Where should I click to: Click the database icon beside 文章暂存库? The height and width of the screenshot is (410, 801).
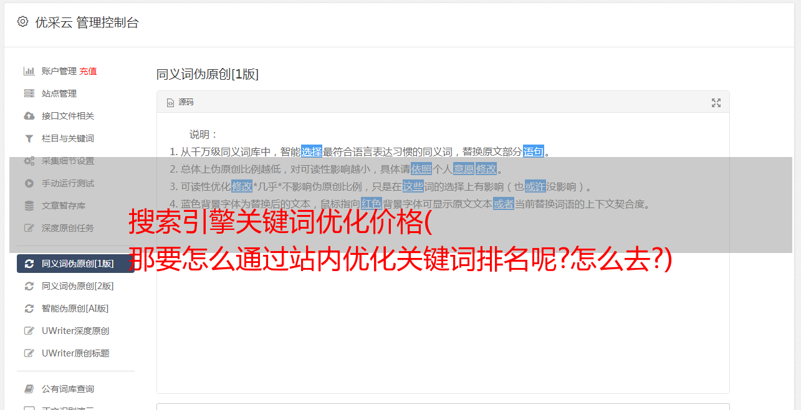pyautogui.click(x=29, y=206)
